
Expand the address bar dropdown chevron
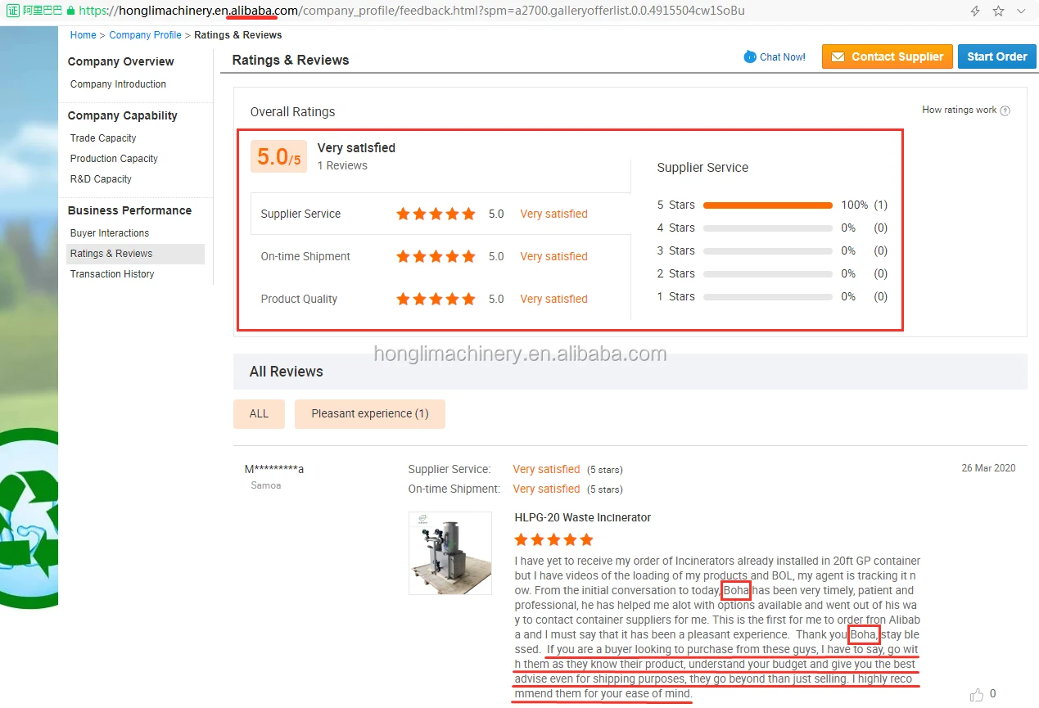pyautogui.click(x=1021, y=11)
